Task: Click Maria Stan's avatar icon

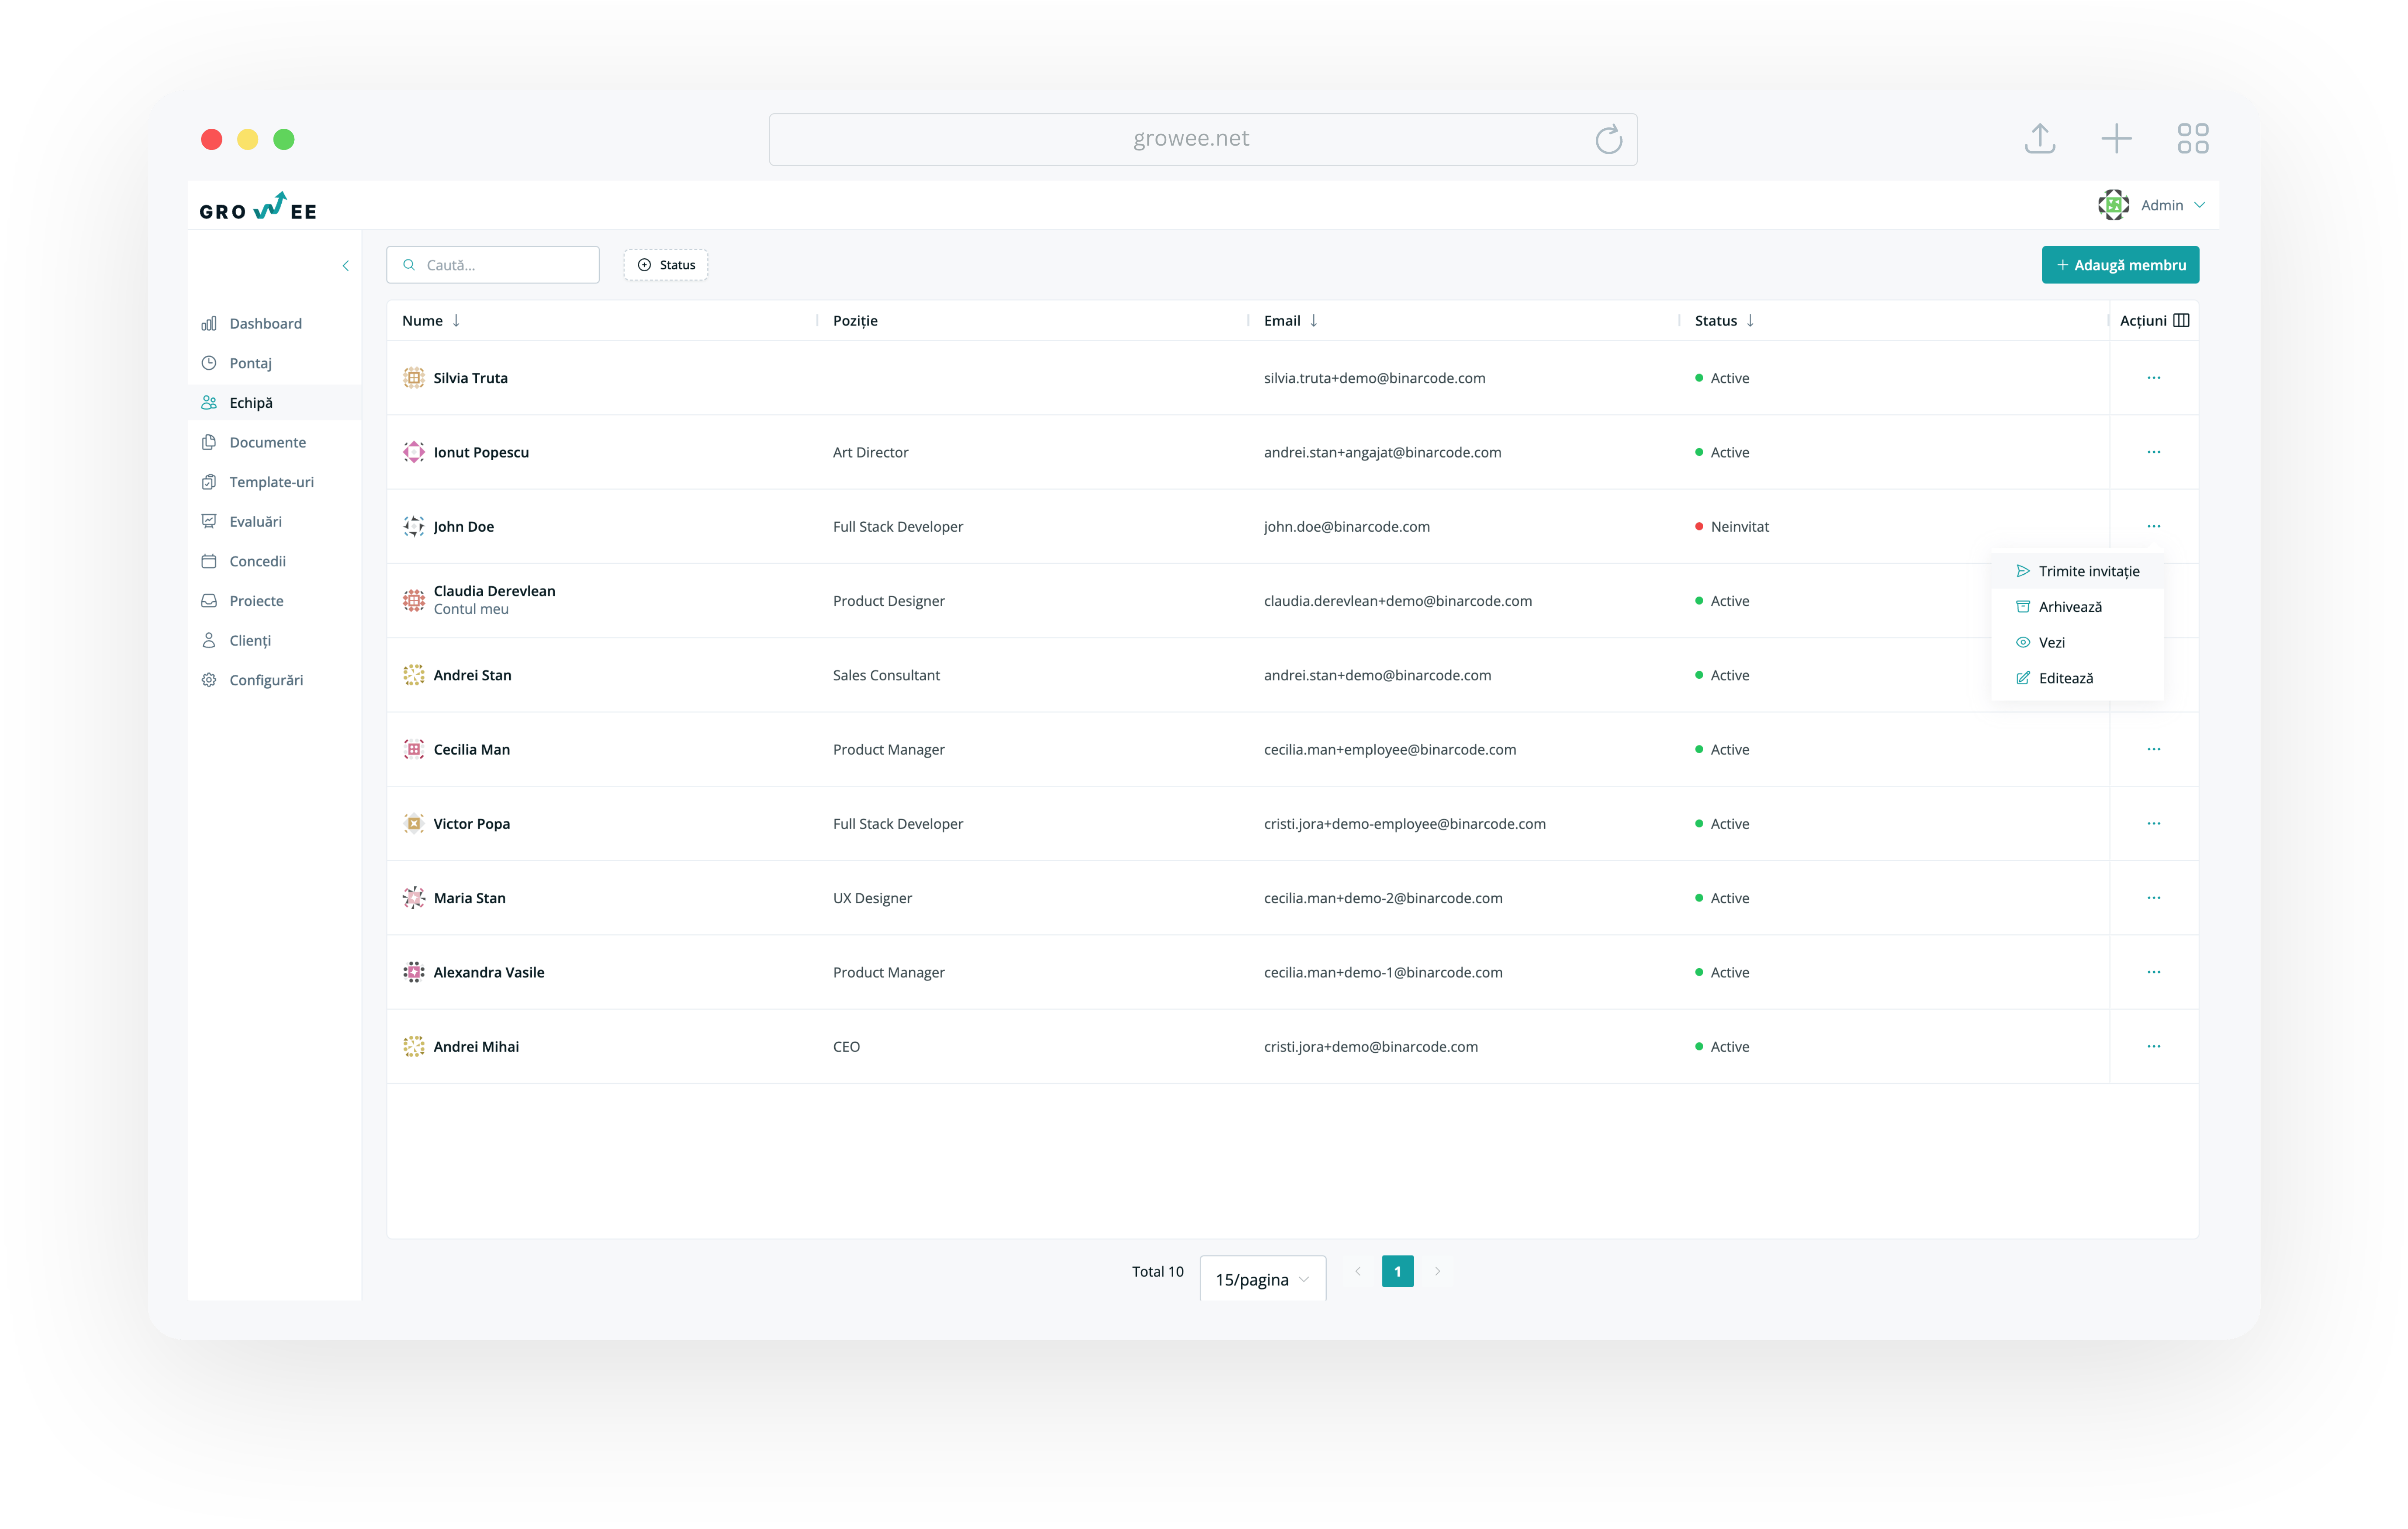Action: (x=413, y=898)
